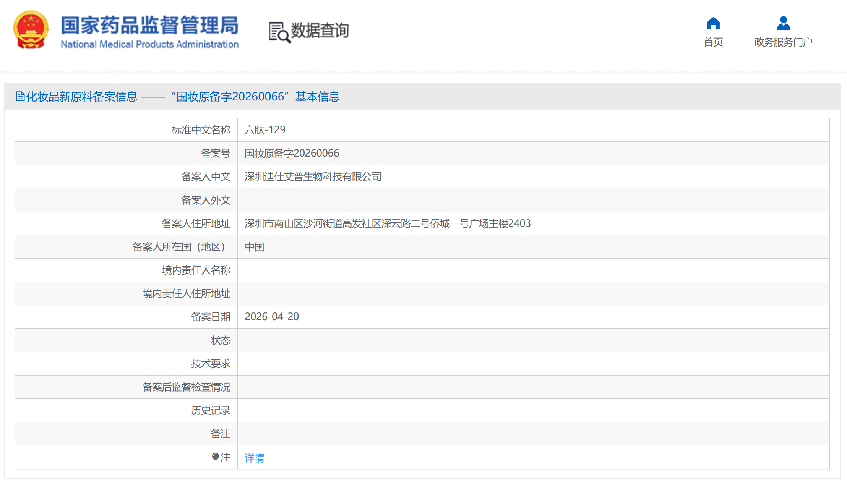The height and width of the screenshot is (484, 847).
Task: Click the 国家药品监督管理局 title text
Action: click(149, 25)
